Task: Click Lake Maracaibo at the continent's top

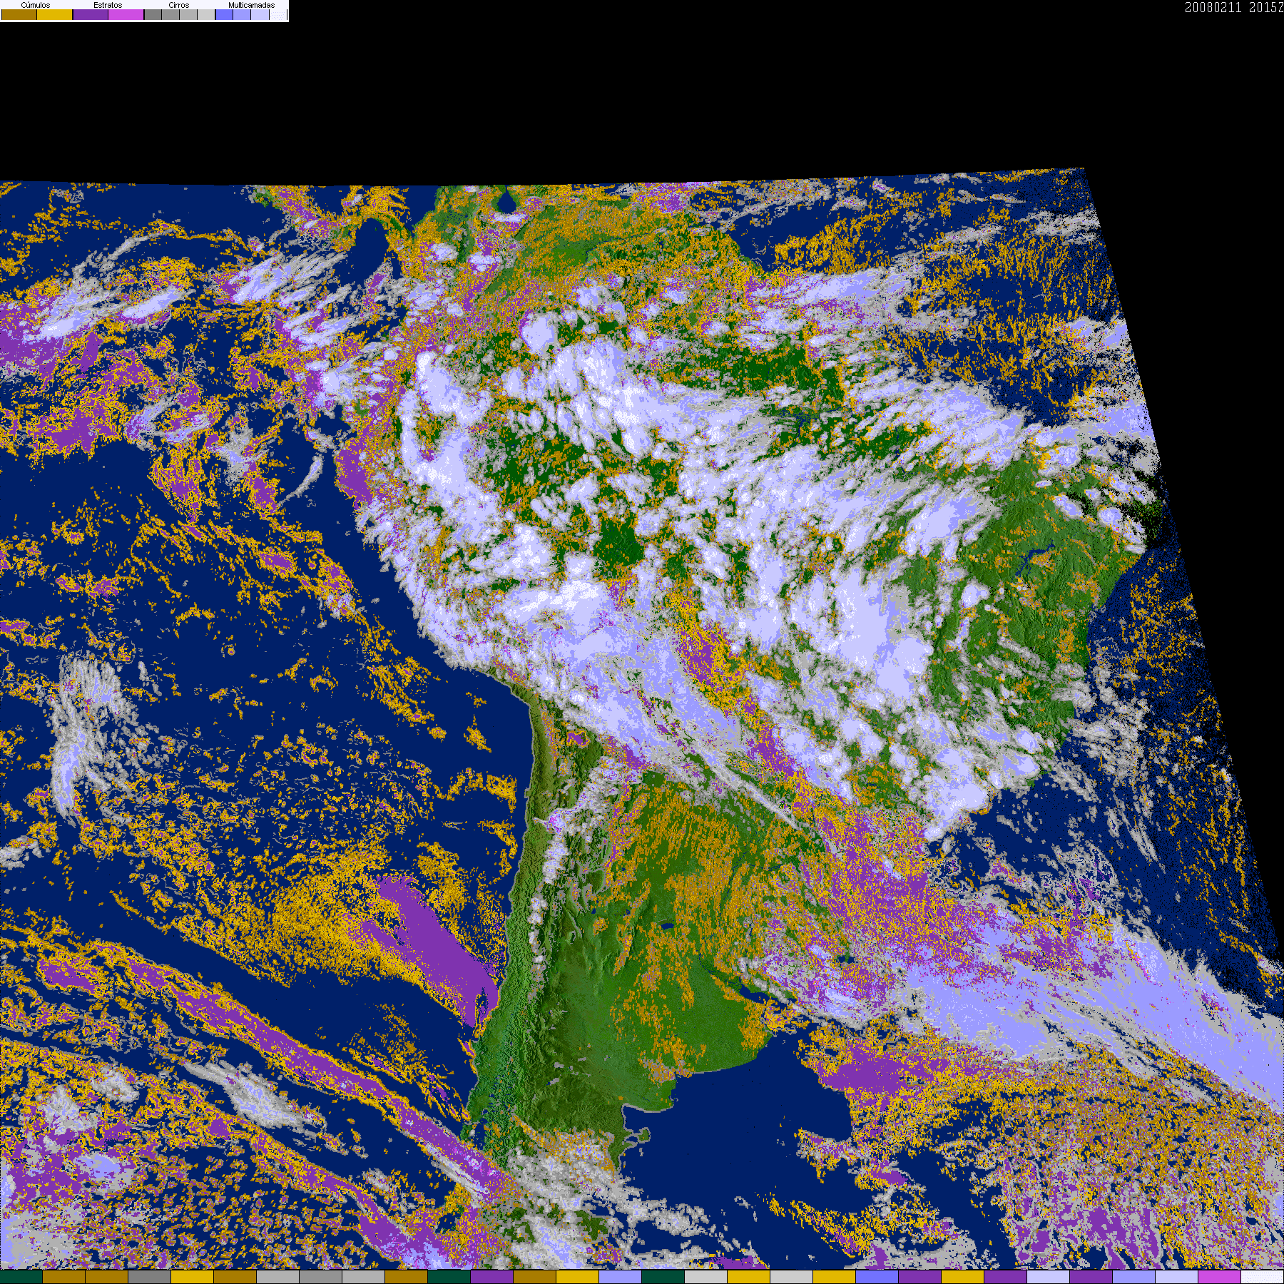Action: pyautogui.click(x=507, y=203)
